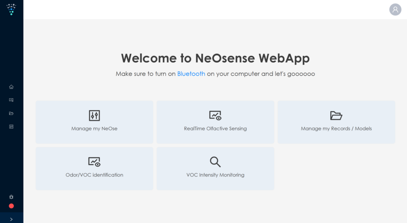The width and height of the screenshot is (407, 223).
Task: Click the NeOsense dotted logo
Action: click(x=11, y=9)
